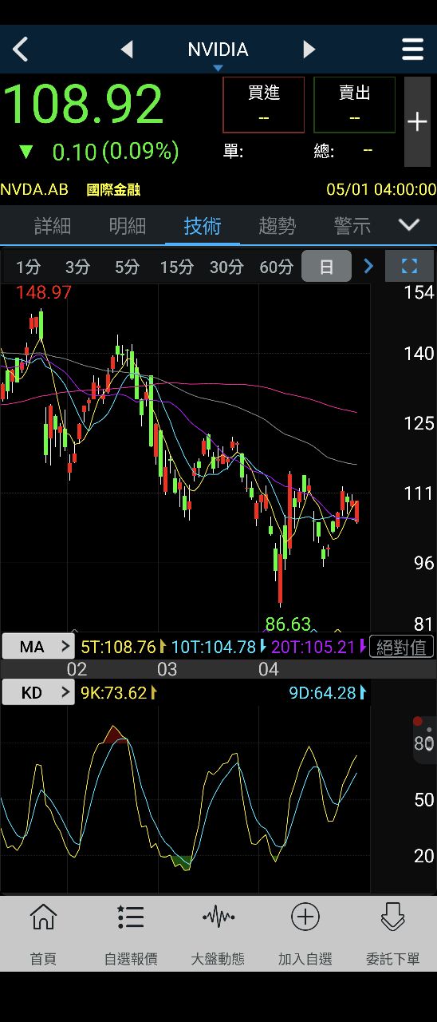The height and width of the screenshot is (1022, 437).
Task: Switch to previous stock with left triangle
Action: [x=127, y=50]
